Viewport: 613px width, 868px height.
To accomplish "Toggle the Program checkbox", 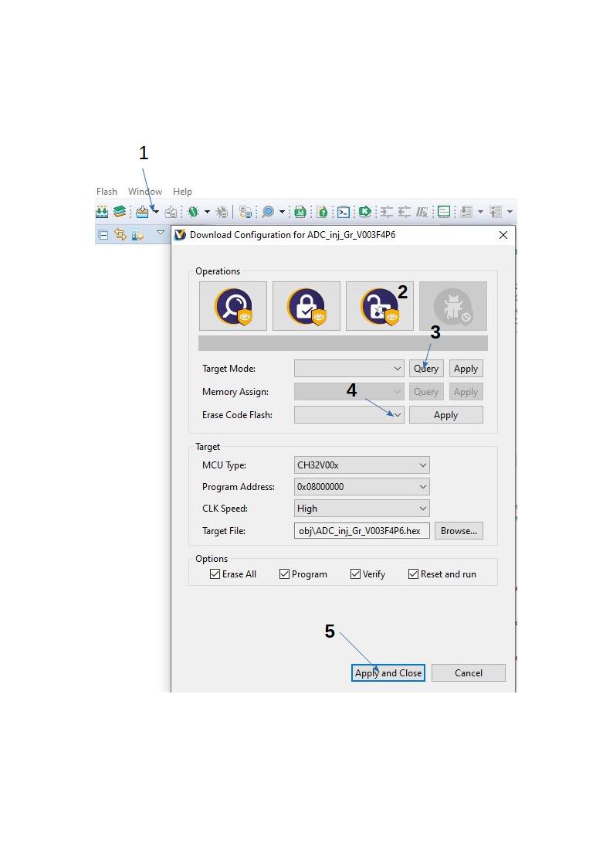I will (x=284, y=574).
